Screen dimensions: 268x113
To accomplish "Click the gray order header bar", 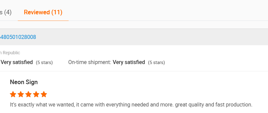I will (x=150, y=37).
